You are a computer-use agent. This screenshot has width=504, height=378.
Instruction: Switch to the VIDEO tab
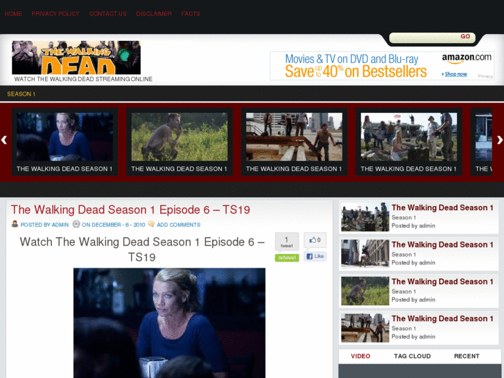[x=360, y=356]
